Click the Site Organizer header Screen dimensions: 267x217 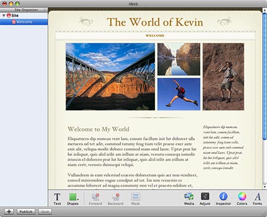coord(24,9)
